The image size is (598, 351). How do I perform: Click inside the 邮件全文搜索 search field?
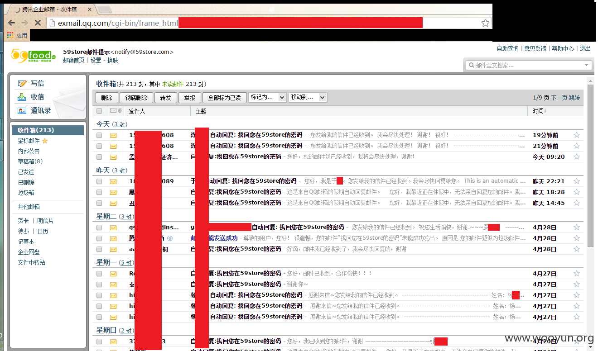tap(529, 65)
